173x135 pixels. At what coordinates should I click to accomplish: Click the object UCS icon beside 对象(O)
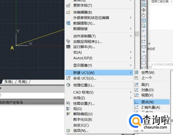coord(136,90)
